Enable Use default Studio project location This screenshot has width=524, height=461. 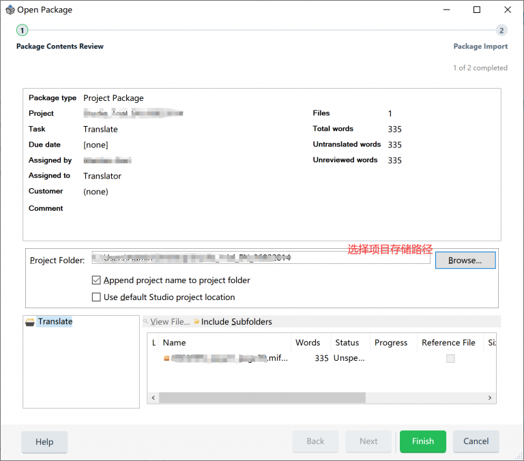(96, 297)
